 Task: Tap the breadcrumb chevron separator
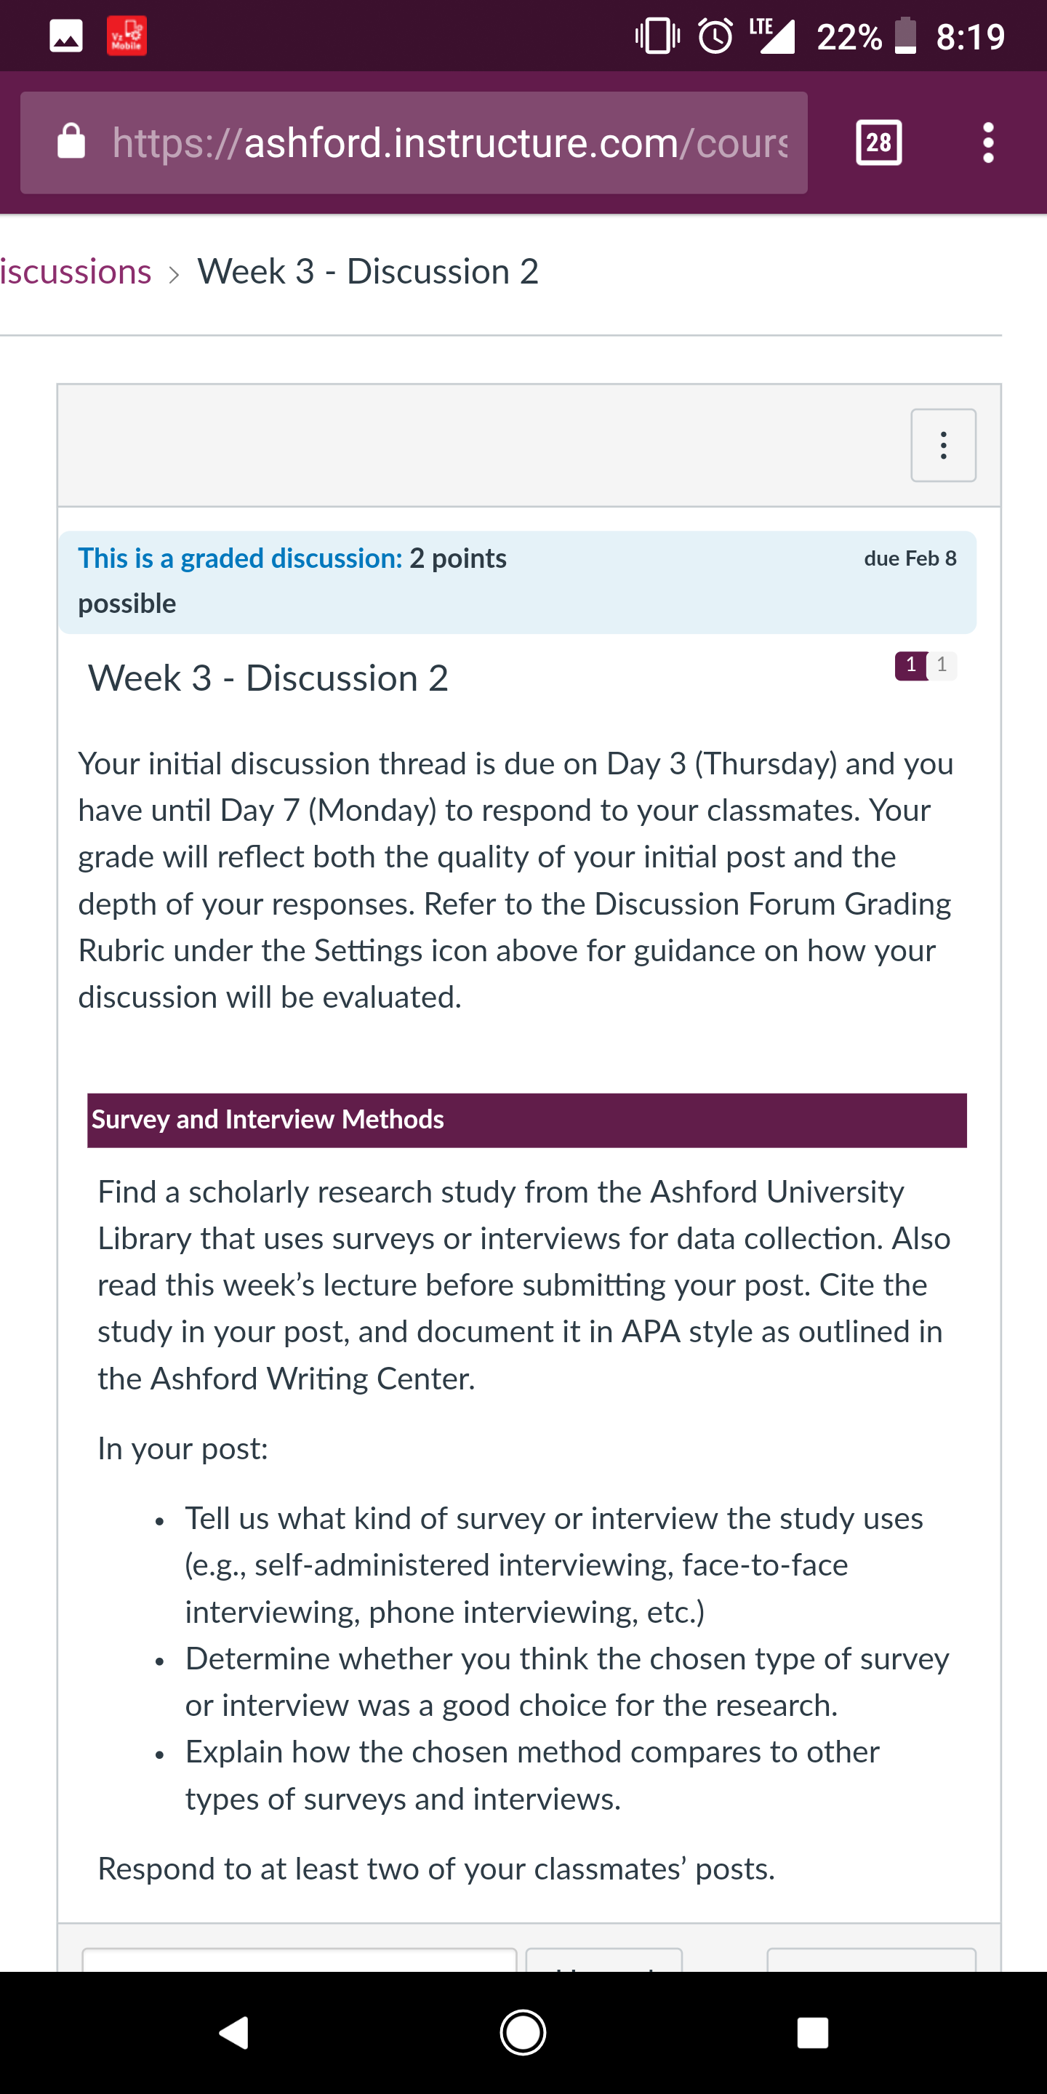point(174,274)
